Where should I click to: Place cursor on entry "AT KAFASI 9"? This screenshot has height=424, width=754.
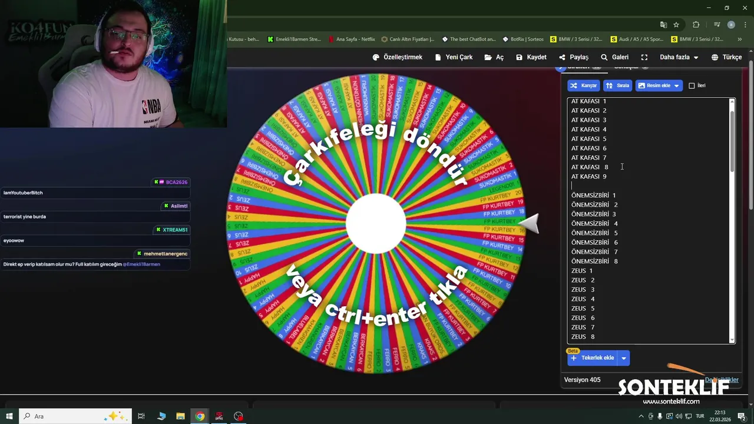click(x=588, y=177)
